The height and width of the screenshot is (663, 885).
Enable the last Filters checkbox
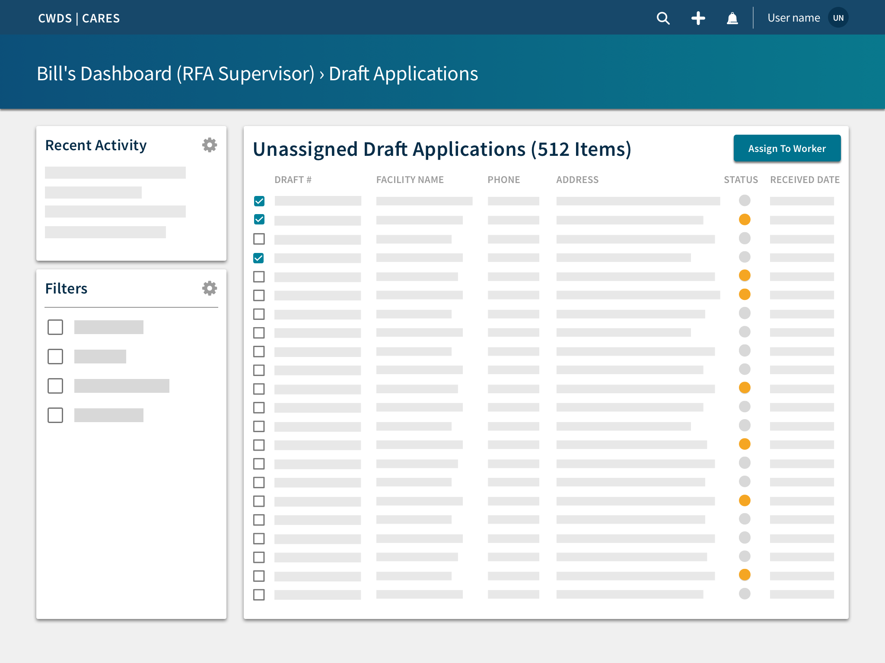click(55, 415)
